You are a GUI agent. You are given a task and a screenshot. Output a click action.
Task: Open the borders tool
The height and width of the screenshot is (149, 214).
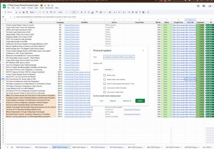[x=101, y=12]
